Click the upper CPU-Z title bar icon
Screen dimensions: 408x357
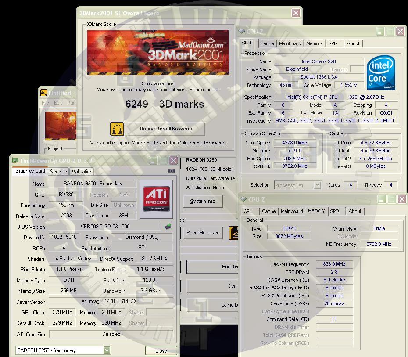click(241, 31)
